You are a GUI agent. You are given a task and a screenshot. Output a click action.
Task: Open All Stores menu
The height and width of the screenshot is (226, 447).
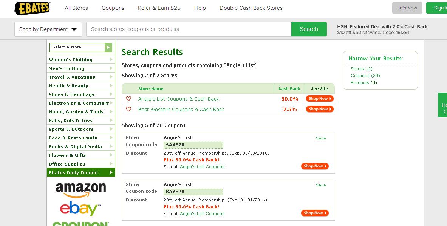point(76,8)
